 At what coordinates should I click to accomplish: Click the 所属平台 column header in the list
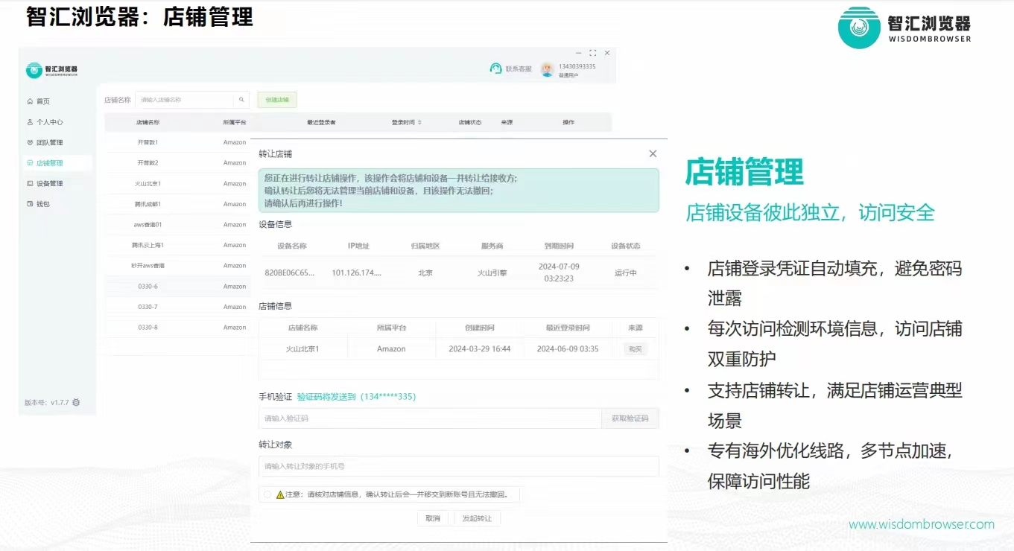[235, 122]
